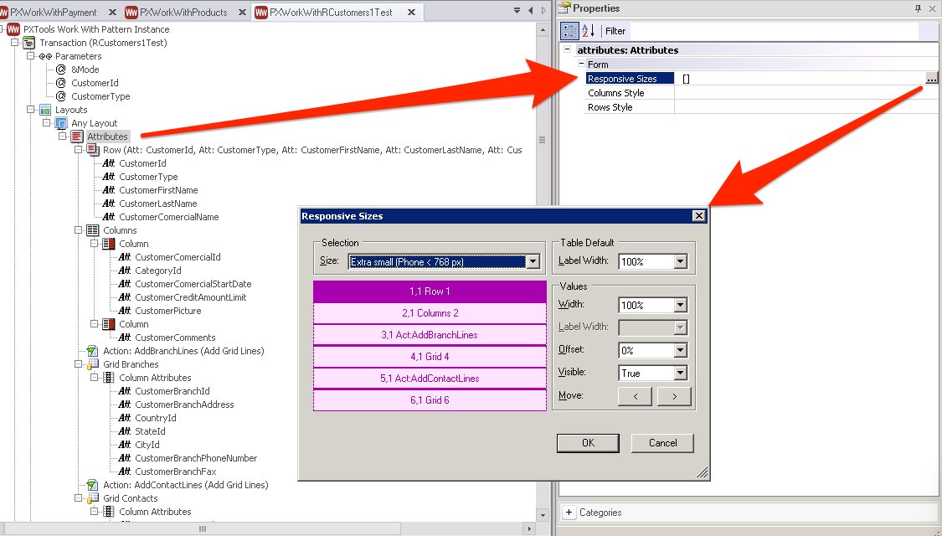Click the Column Attributes icon under Grid Branches

coord(109,378)
